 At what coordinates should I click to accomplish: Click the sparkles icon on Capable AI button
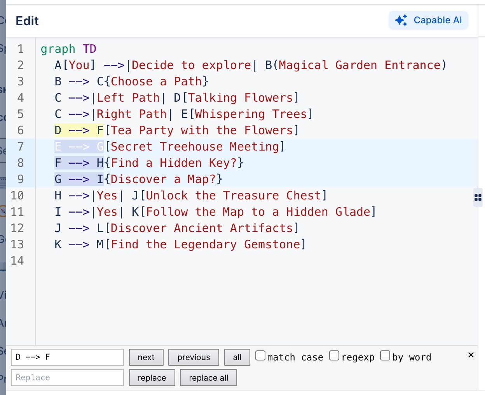(401, 20)
